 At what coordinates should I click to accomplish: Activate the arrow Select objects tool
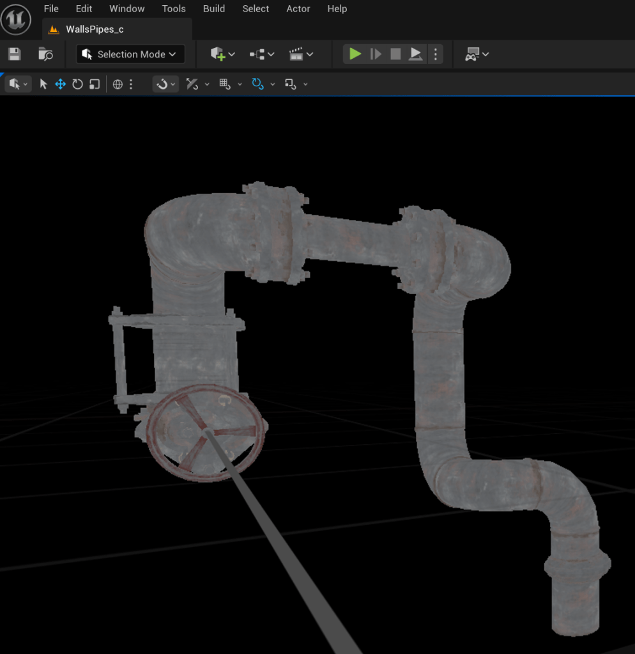pyautogui.click(x=43, y=84)
